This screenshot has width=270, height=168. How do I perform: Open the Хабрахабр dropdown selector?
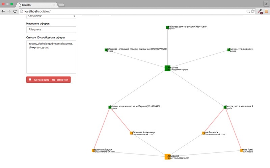click(51, 16)
